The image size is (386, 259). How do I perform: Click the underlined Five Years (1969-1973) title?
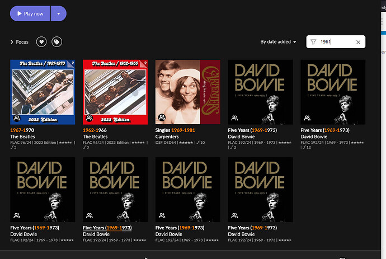pos(107,228)
